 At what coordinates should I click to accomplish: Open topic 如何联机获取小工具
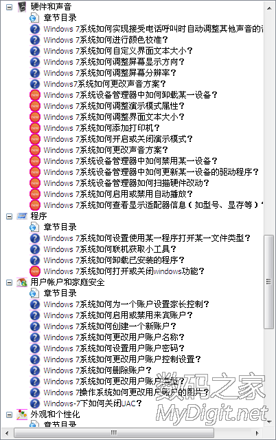click(x=110, y=249)
